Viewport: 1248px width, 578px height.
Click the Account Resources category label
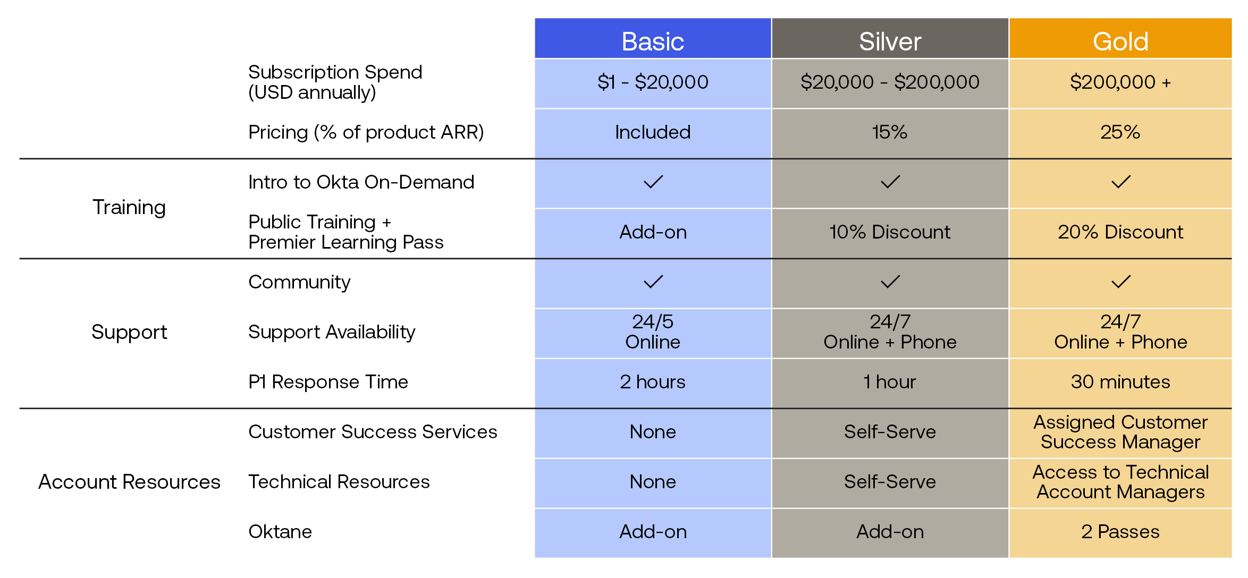(129, 482)
